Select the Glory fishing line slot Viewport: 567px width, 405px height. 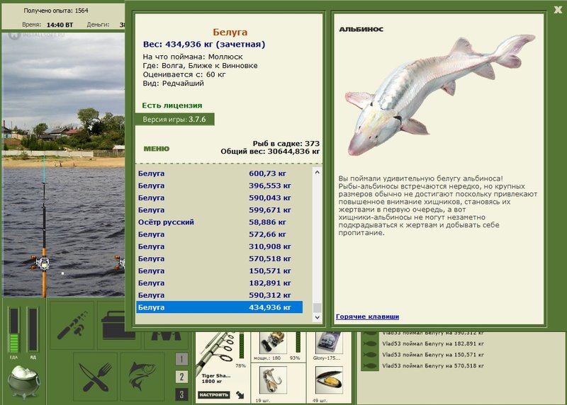[329, 343]
